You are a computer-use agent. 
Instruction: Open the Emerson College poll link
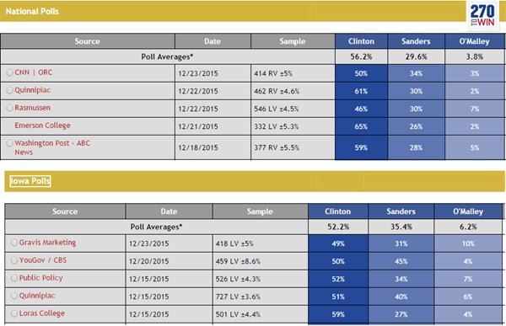click(42, 126)
